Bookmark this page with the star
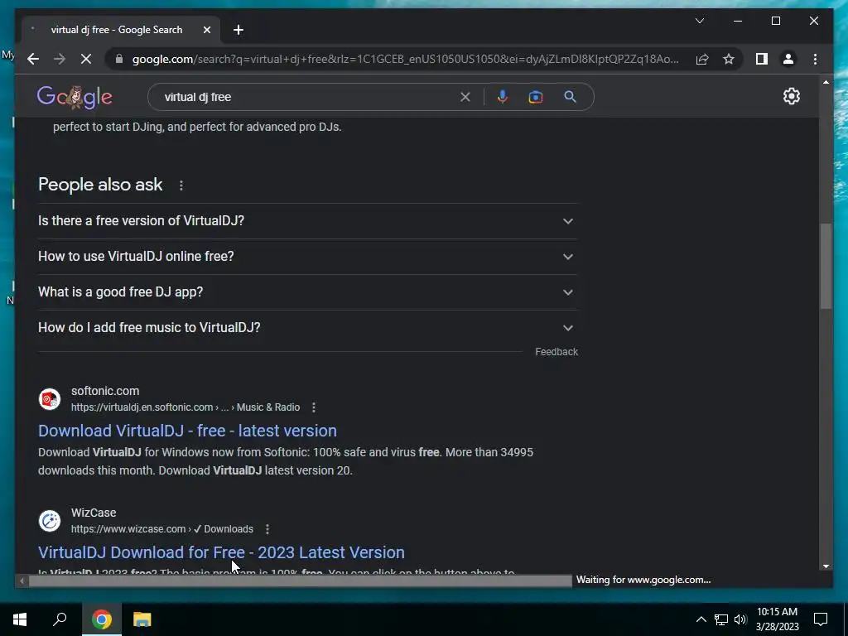This screenshot has height=636, width=848. click(x=729, y=59)
